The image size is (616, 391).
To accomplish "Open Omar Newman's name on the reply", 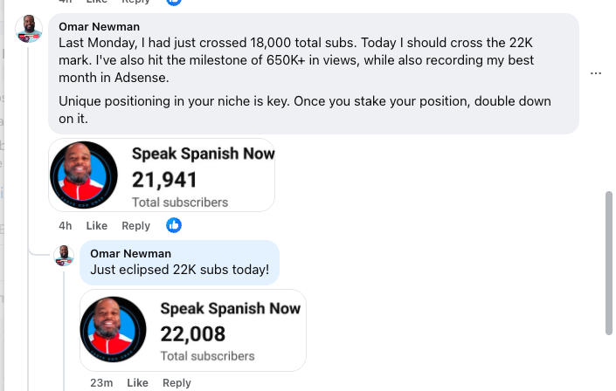I will [131, 254].
